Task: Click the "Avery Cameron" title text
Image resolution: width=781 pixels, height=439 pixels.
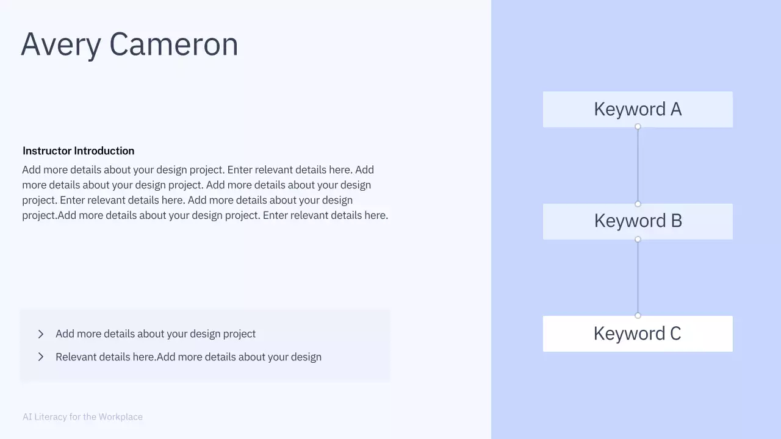Action: tap(129, 45)
